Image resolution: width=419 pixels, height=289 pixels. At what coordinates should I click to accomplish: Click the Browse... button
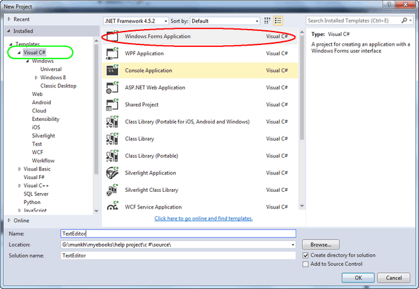[x=320, y=245]
